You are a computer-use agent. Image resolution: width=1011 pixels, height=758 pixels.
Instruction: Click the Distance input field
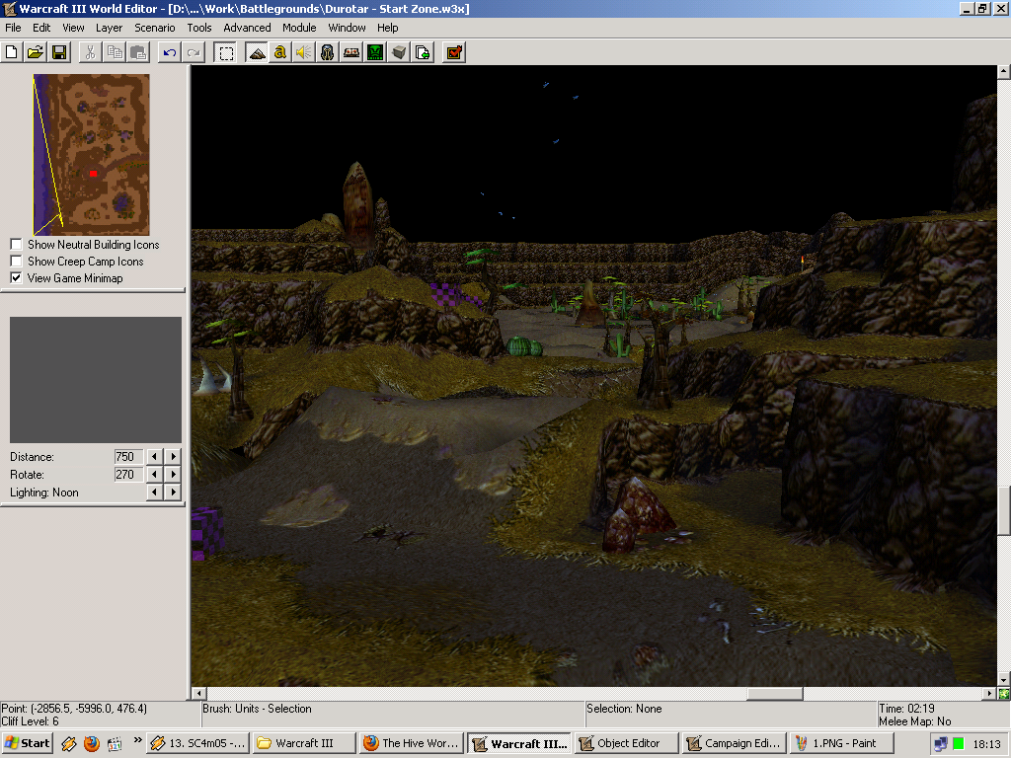click(128, 456)
